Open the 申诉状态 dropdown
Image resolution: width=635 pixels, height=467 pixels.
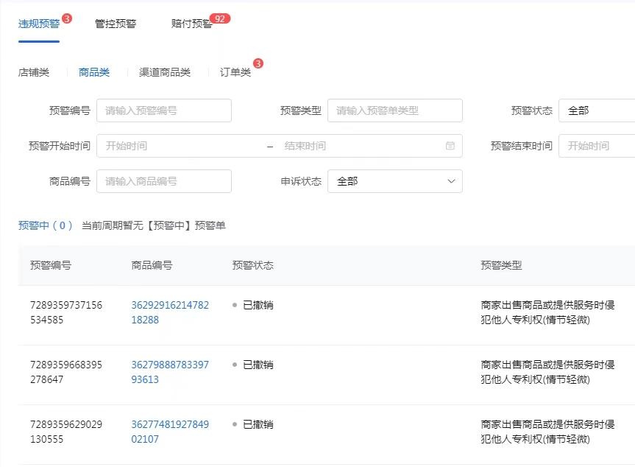tap(395, 181)
